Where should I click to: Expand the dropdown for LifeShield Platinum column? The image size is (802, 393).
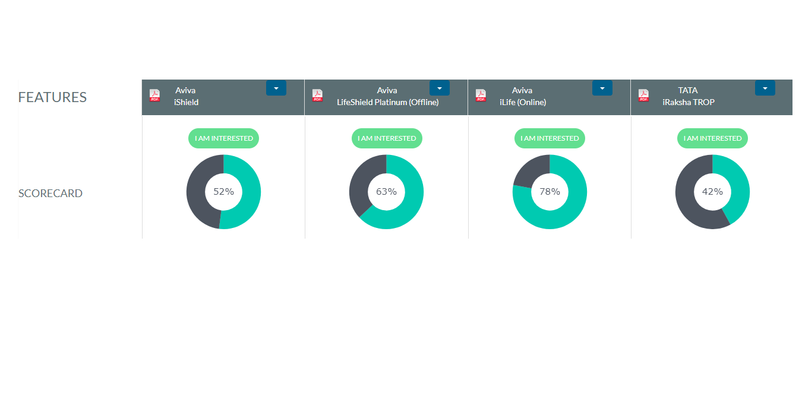pyautogui.click(x=439, y=88)
